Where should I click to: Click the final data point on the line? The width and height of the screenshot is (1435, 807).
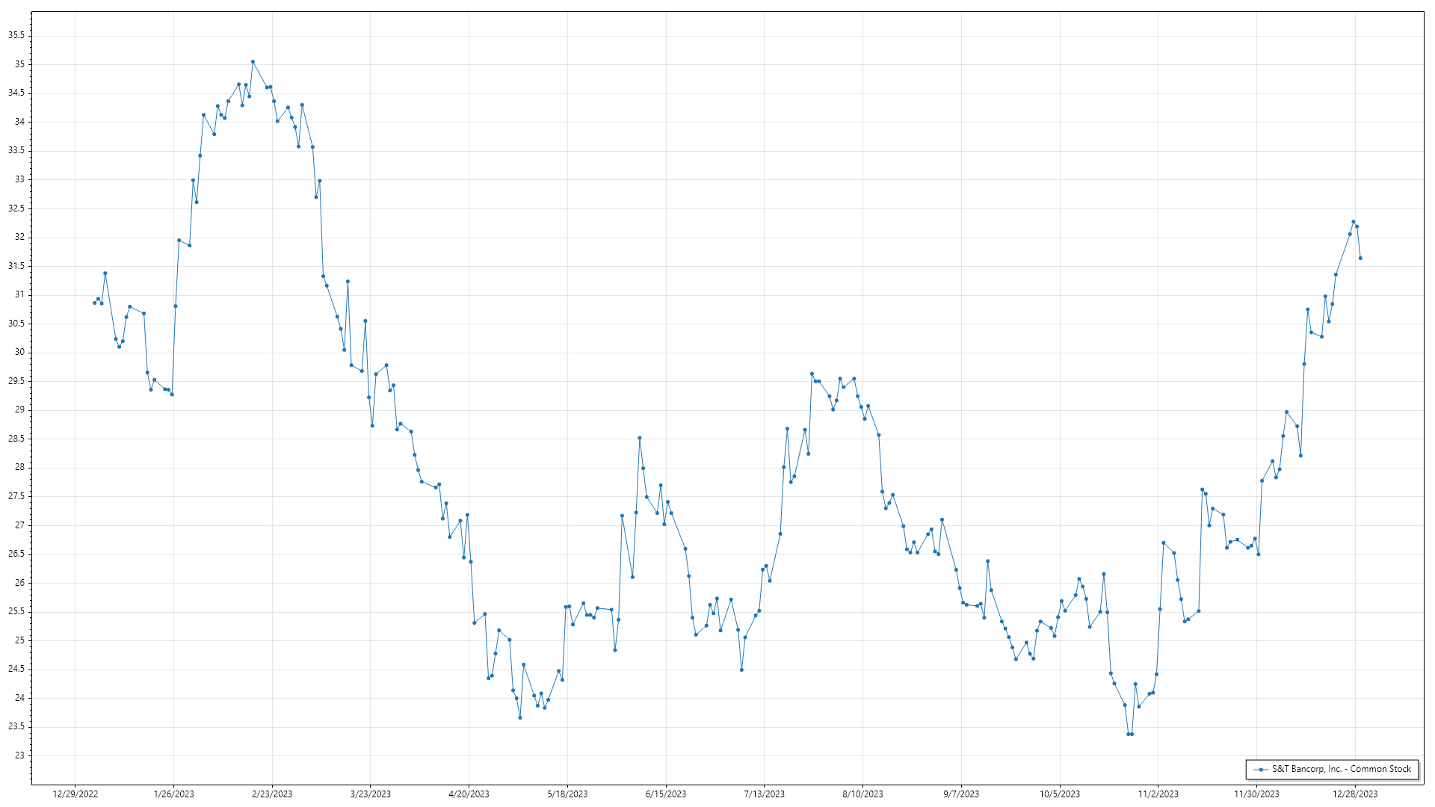[x=1360, y=259]
